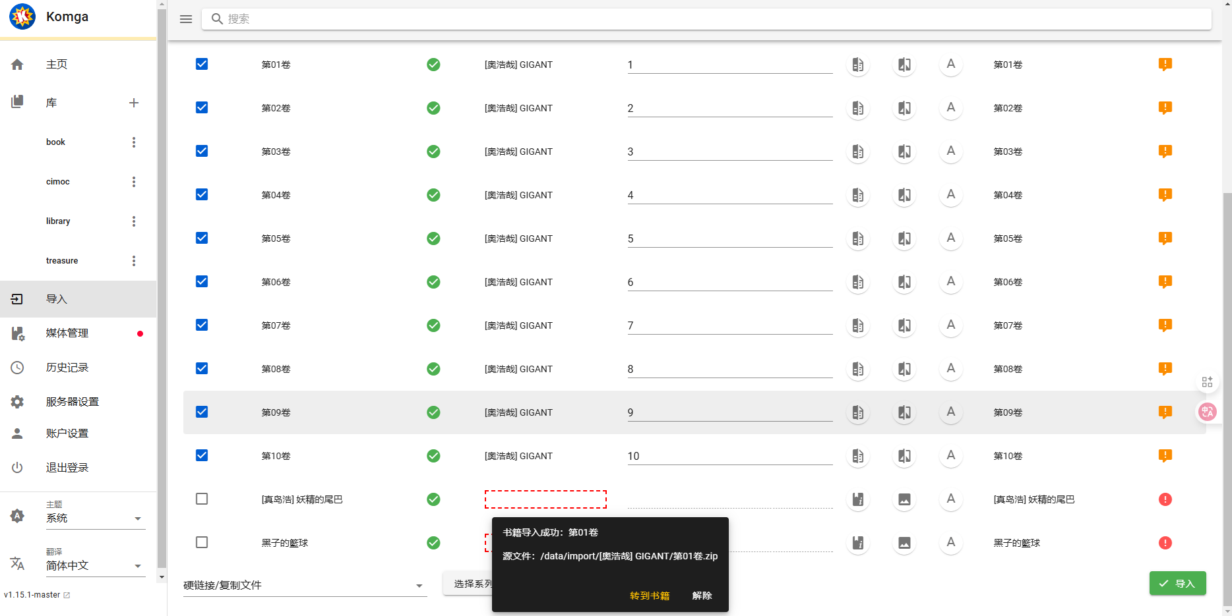This screenshot has width=1232, height=616.
Task: Click the book comparison icon in 第05卷 row
Action: pyautogui.click(x=904, y=238)
